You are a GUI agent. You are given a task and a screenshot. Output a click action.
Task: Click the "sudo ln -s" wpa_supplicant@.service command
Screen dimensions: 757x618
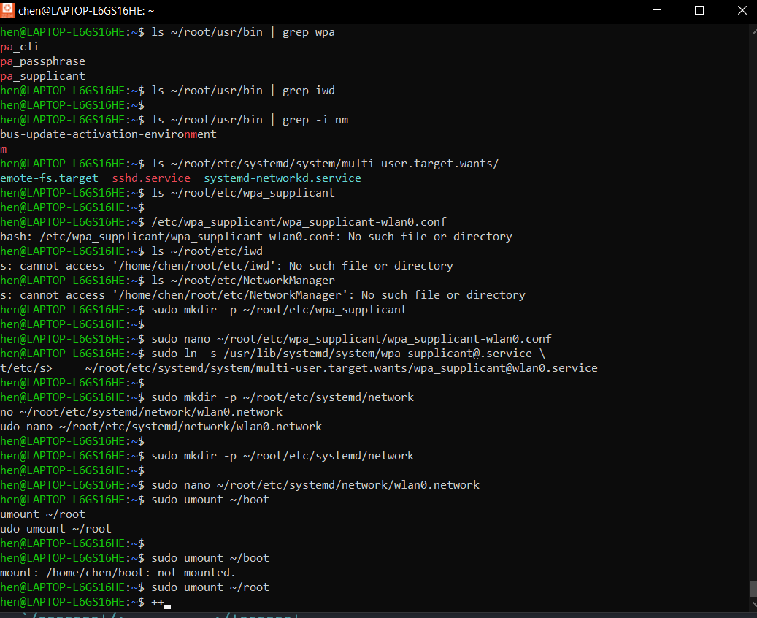(348, 354)
